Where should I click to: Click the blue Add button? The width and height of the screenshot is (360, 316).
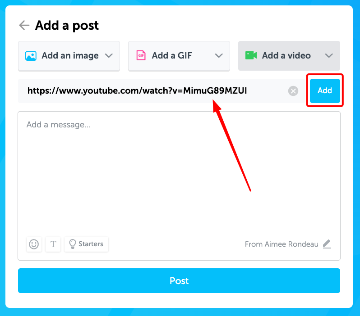(x=325, y=91)
